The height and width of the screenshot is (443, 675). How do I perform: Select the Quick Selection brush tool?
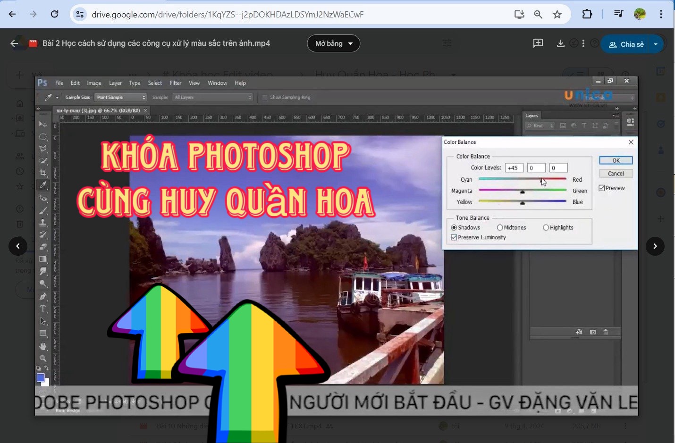pos(43,161)
